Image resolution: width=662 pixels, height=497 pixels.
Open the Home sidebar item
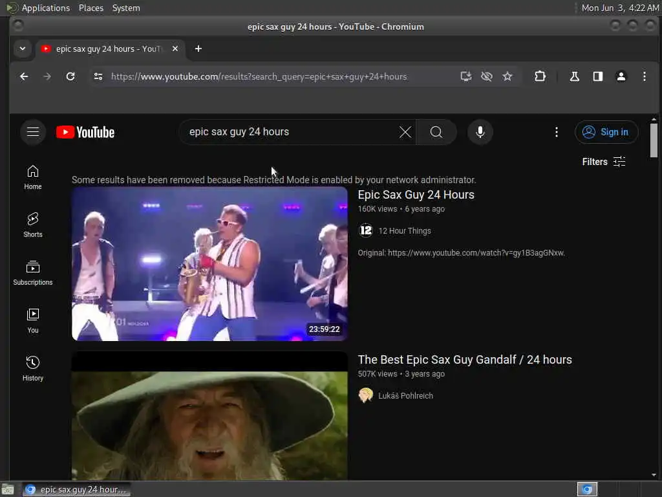(x=33, y=177)
